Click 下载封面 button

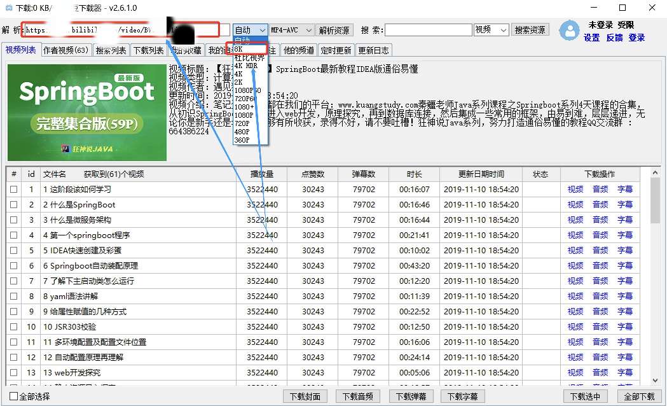tap(305, 396)
